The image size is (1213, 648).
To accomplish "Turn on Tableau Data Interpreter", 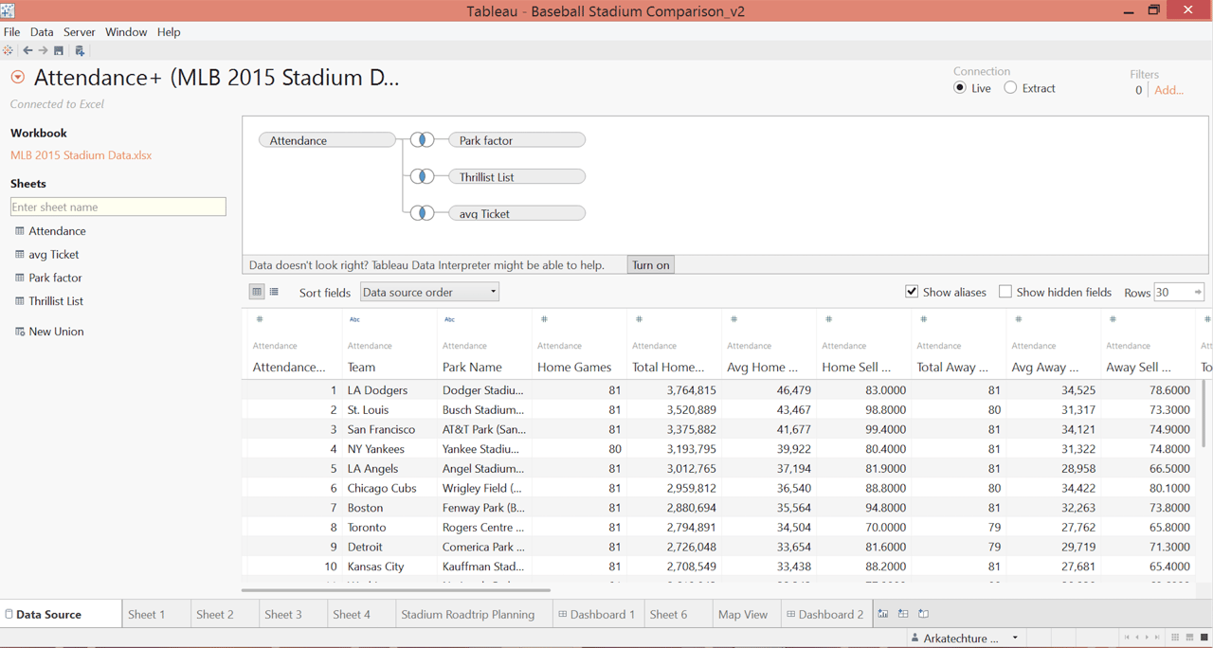I will [650, 265].
